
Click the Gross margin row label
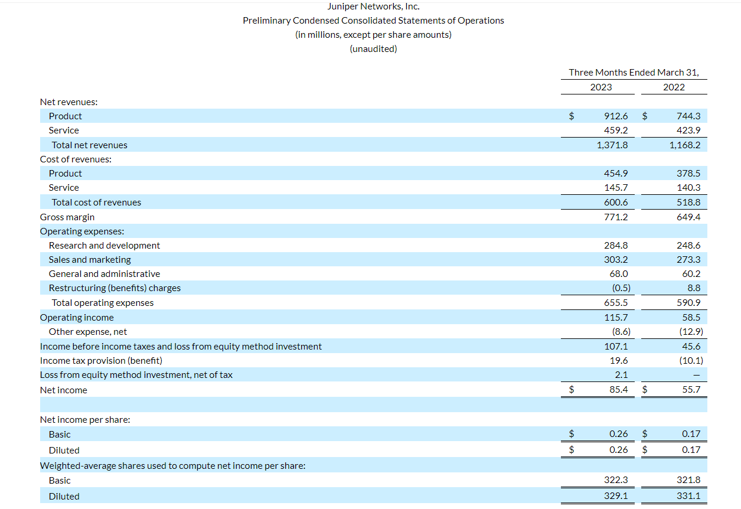click(x=67, y=217)
